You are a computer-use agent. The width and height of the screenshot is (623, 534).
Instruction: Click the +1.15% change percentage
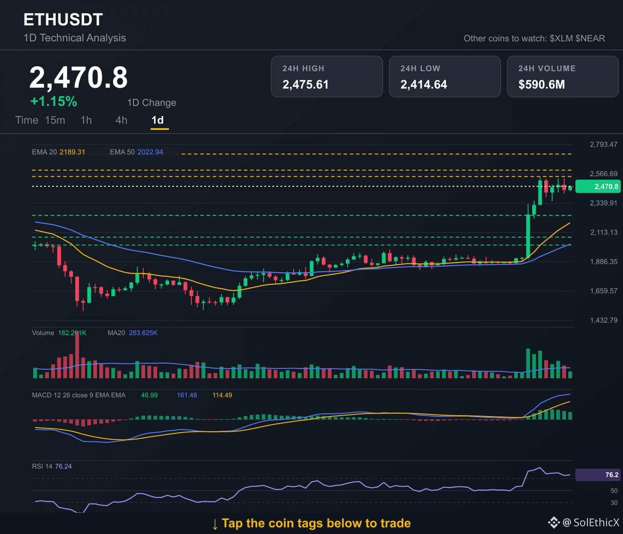tap(54, 101)
